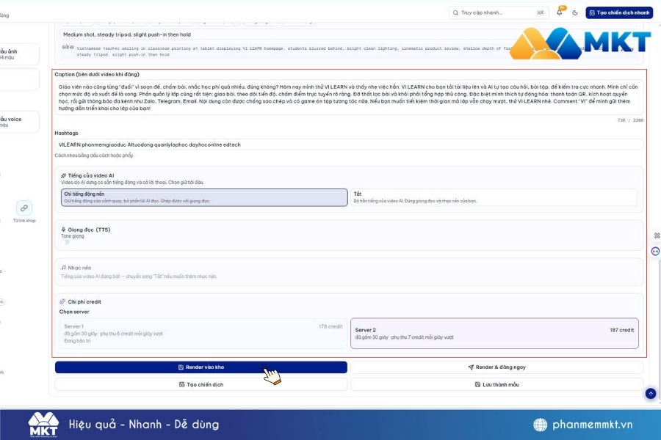Open the grid widget icon on right edge
The width and height of the screenshot is (661, 440).
click(657, 236)
